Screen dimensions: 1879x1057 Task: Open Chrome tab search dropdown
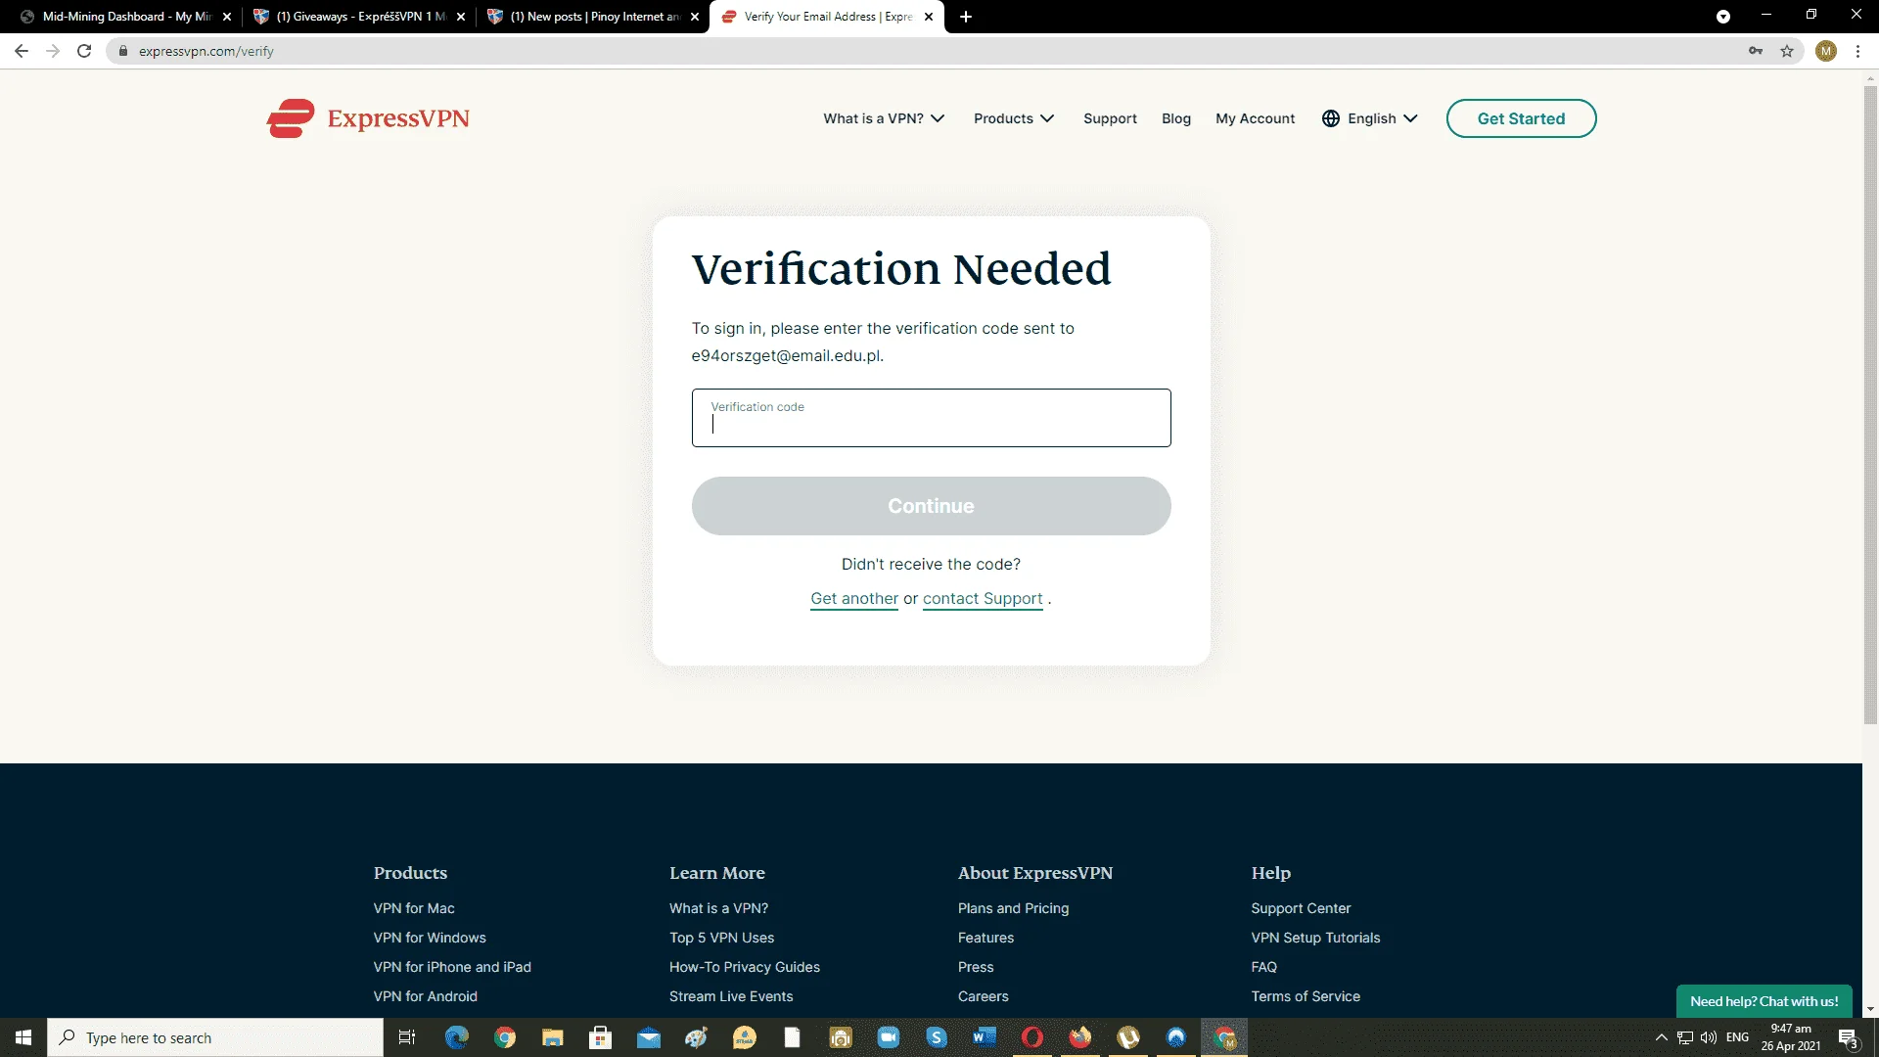pos(1723,17)
